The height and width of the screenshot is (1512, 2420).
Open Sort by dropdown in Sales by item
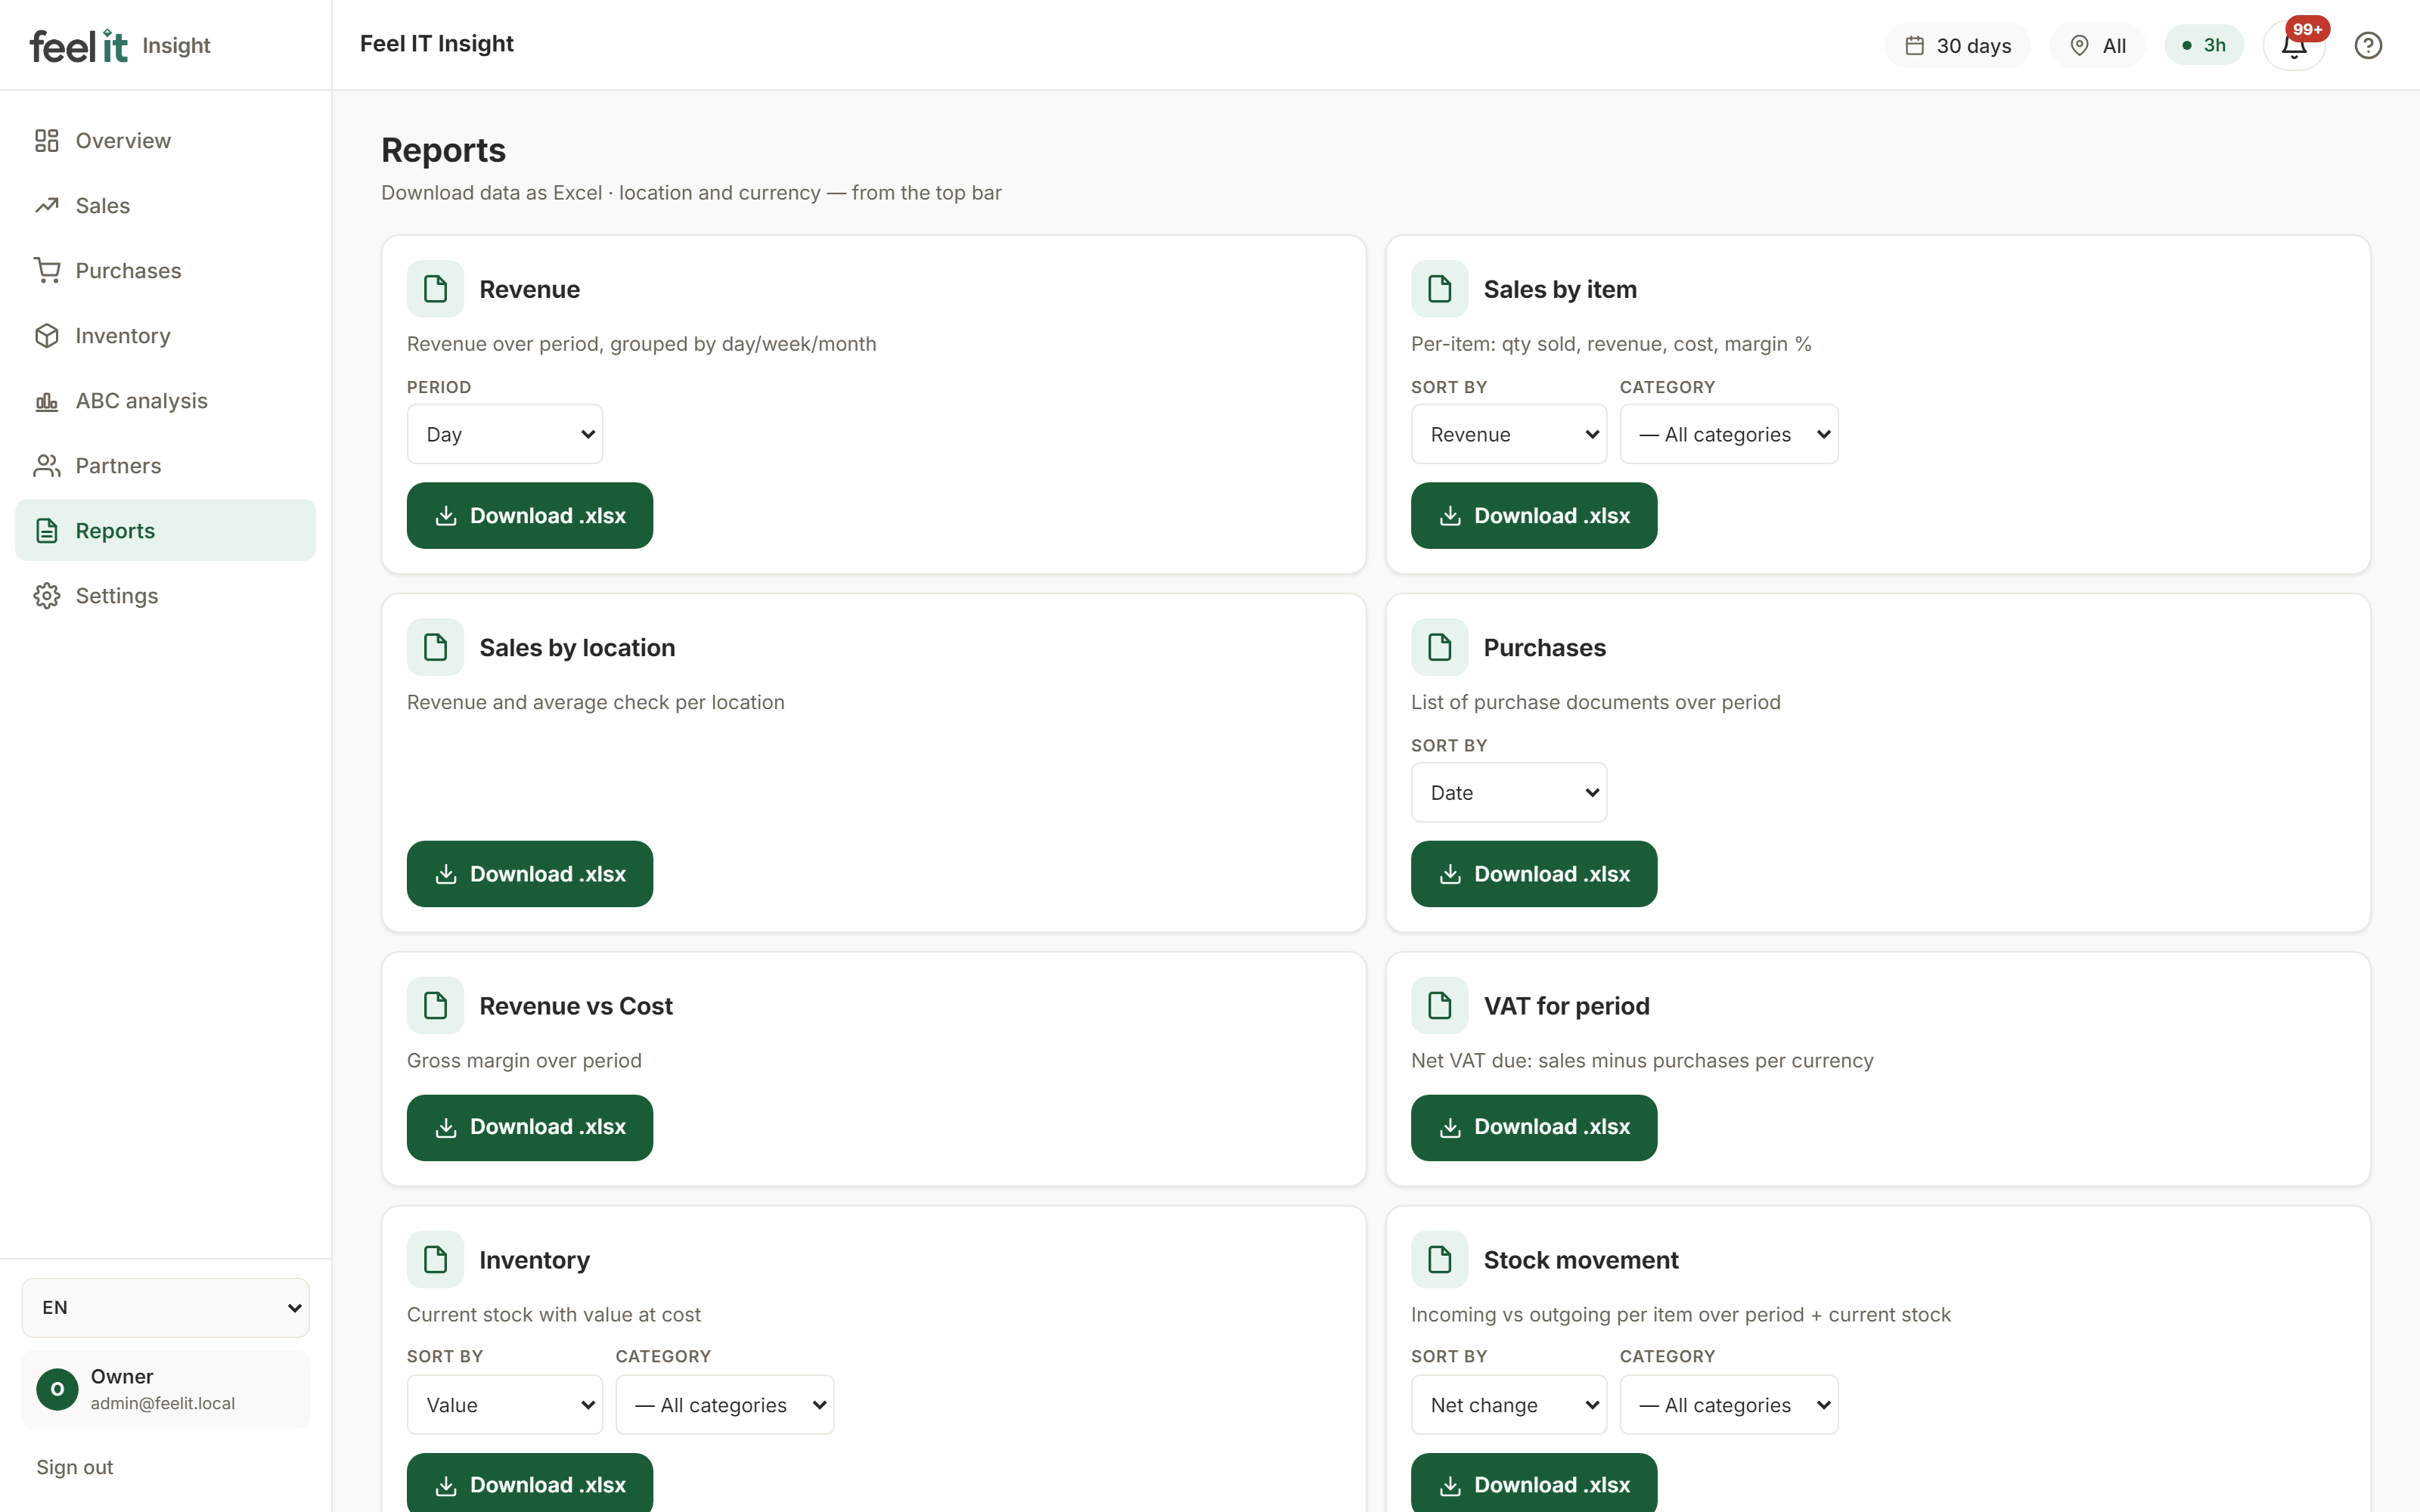tap(1509, 434)
